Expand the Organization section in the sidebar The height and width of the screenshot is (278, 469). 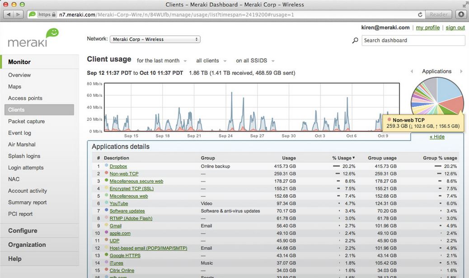tap(27, 245)
